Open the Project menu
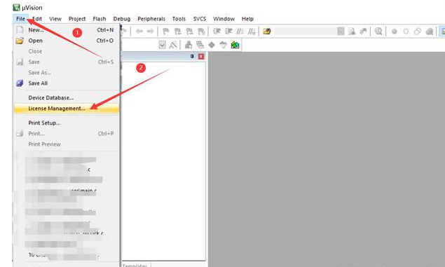Viewport: 445px width, 267px height. click(x=77, y=19)
